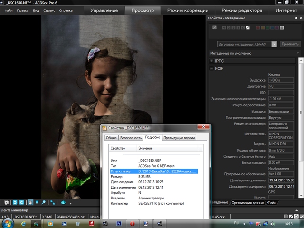Collapse the EXIF section
The image size is (304, 228).
211,69
